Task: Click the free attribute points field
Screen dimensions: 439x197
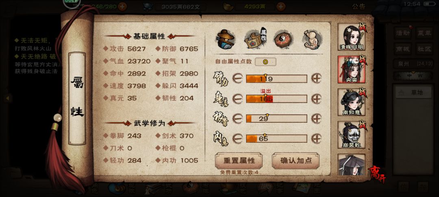Action: click(x=265, y=62)
